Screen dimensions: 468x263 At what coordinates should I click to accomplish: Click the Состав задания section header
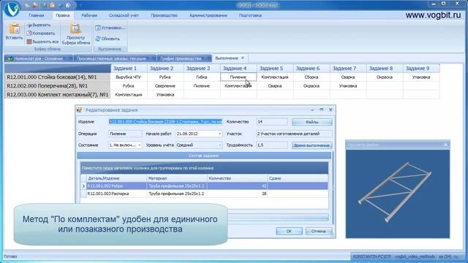tap(204, 156)
